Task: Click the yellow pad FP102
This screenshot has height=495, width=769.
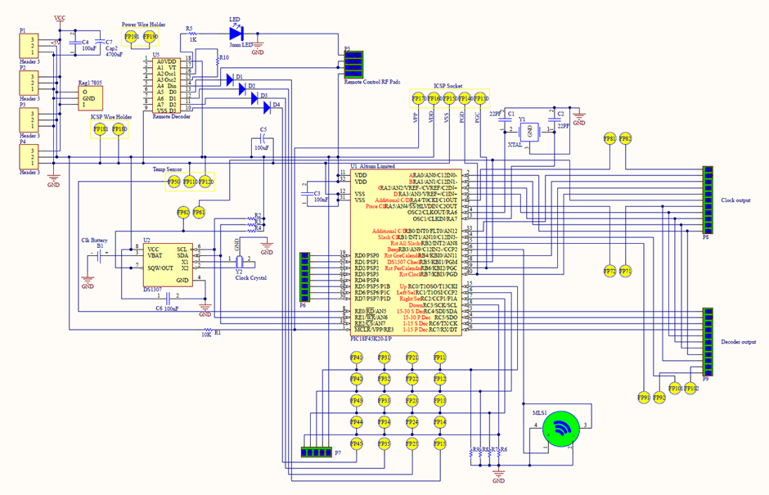Action: [x=690, y=389]
